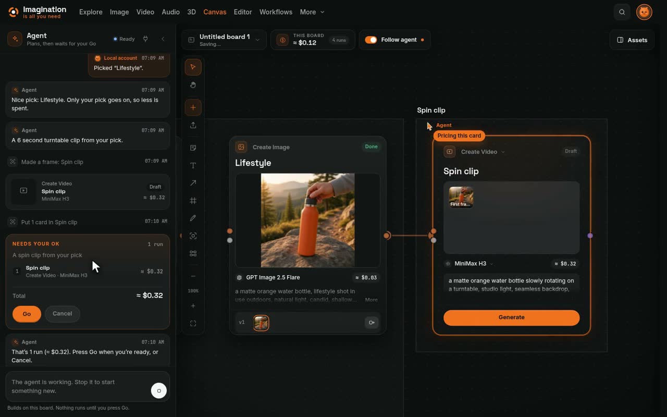The image size is (667, 417).
Task: Open the MiniMax H3 model dropdown
Action: coord(468,264)
